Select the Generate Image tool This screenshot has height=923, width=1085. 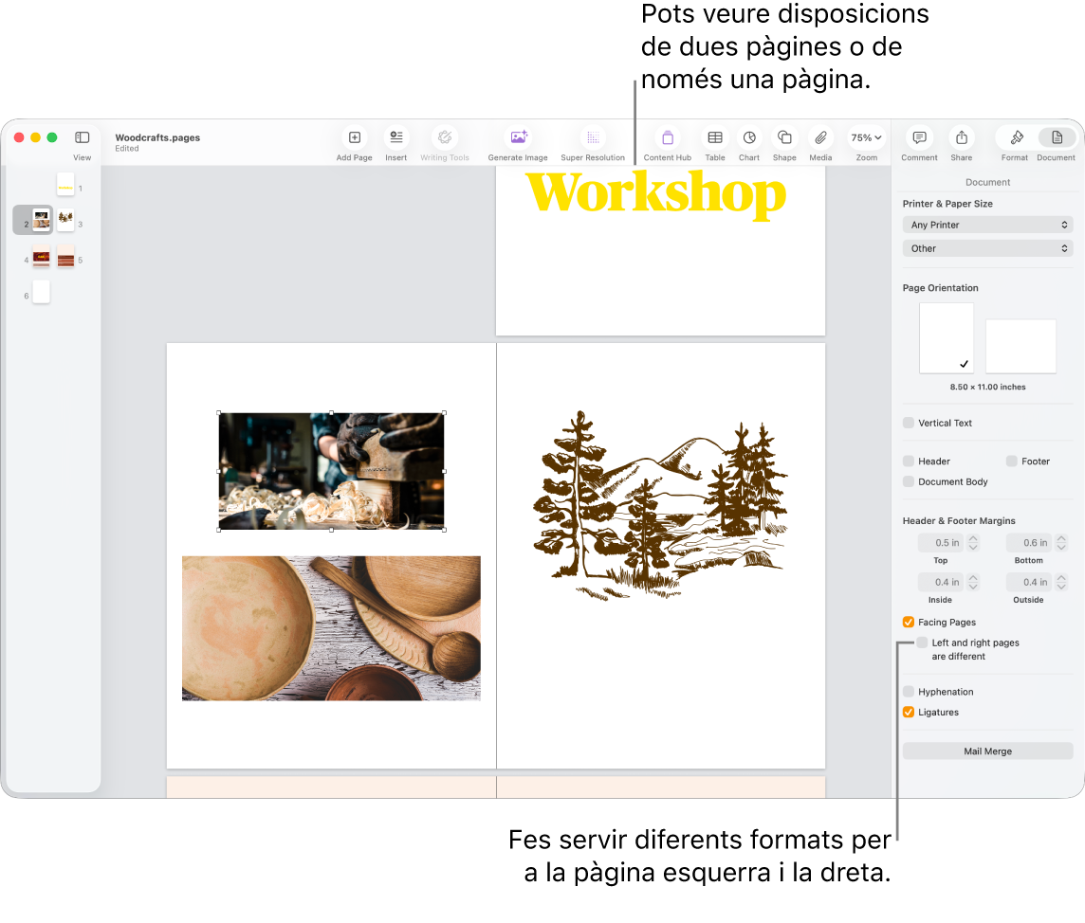click(x=517, y=137)
